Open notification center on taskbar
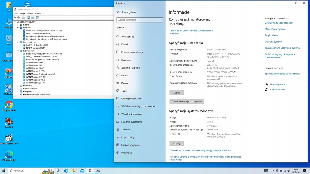This screenshot has height=174, width=310. [305, 171]
